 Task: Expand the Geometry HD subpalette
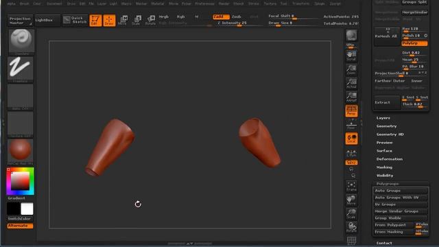tap(390, 134)
